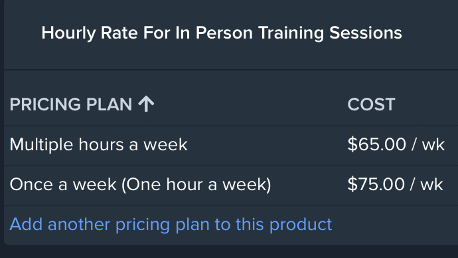Click the $65.00 / wk cost value

[396, 144]
